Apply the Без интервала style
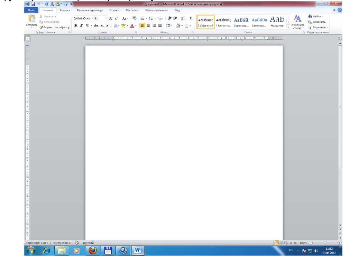Screen dimensions: 349x256 pos(223,22)
